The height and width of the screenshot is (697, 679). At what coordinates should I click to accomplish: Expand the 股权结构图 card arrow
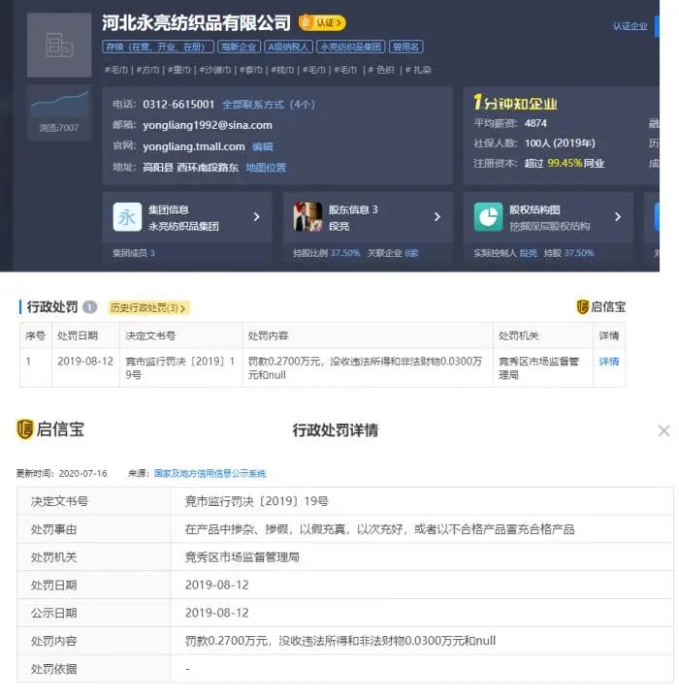pos(618,217)
